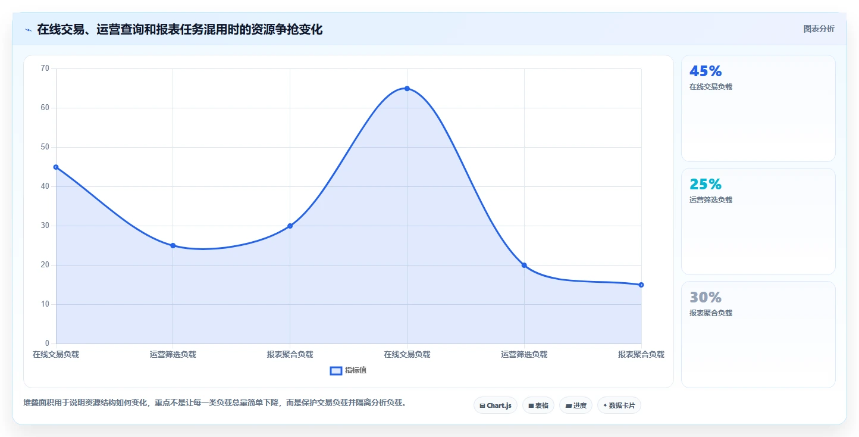The image size is (859, 437).
Task: Click the y-axis tick label 50
Action: [x=45, y=147]
